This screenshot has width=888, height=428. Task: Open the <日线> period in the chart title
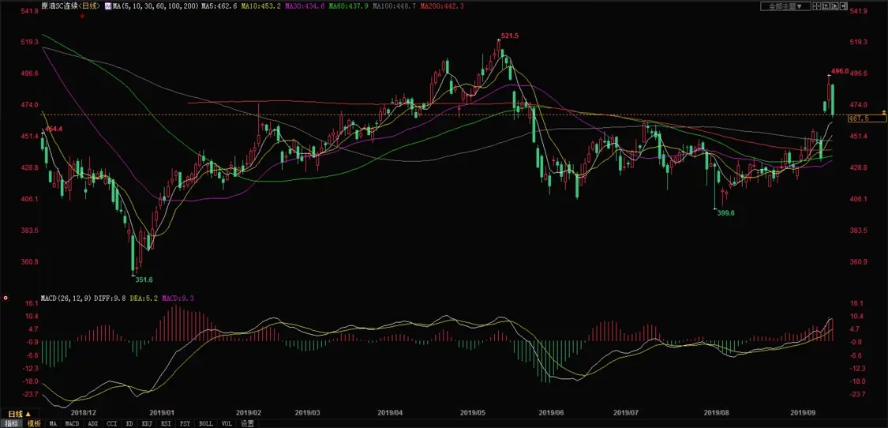[x=89, y=6]
